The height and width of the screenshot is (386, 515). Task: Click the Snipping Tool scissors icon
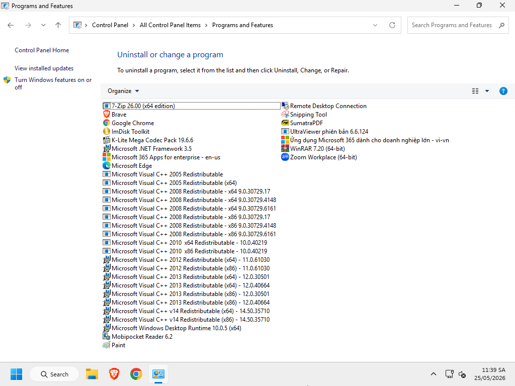(285, 114)
